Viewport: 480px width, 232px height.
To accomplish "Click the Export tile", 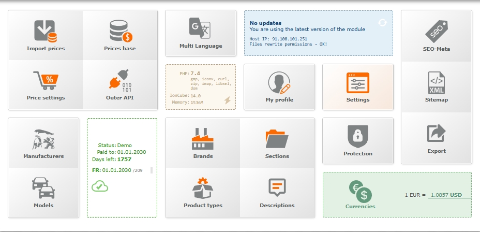I will 437,138.
